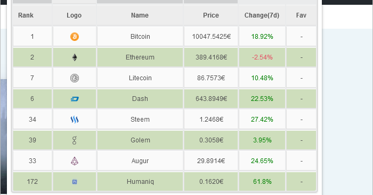Click the Steem wave logo
The width and height of the screenshot is (373, 195).
[75, 120]
